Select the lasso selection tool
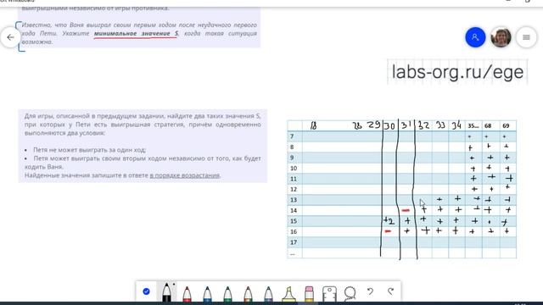Viewport: 543px width, 305px height. (x=350, y=294)
